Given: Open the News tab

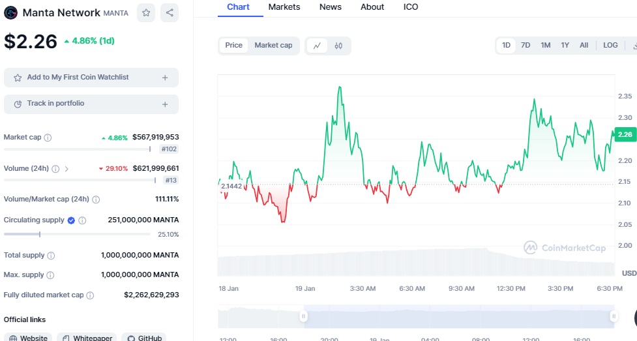Looking at the screenshot, I should 331,7.
